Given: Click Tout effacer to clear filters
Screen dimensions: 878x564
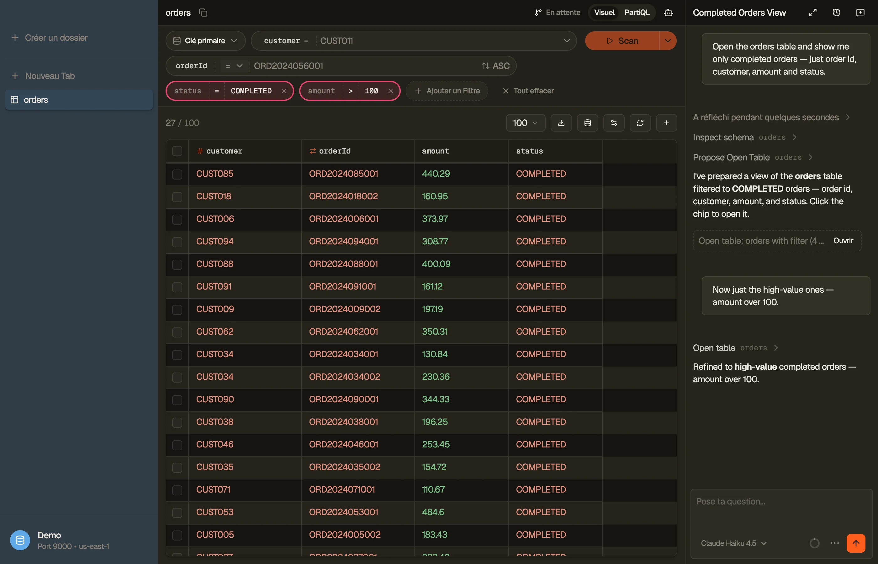Looking at the screenshot, I should 528,91.
